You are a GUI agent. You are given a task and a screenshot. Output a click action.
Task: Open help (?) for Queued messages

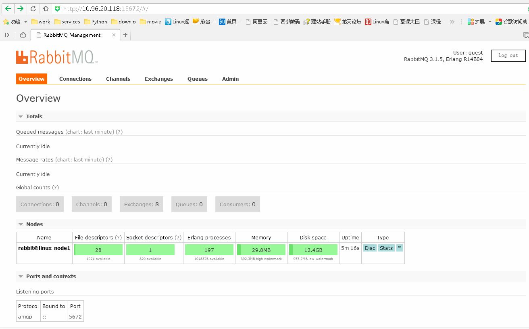click(119, 132)
